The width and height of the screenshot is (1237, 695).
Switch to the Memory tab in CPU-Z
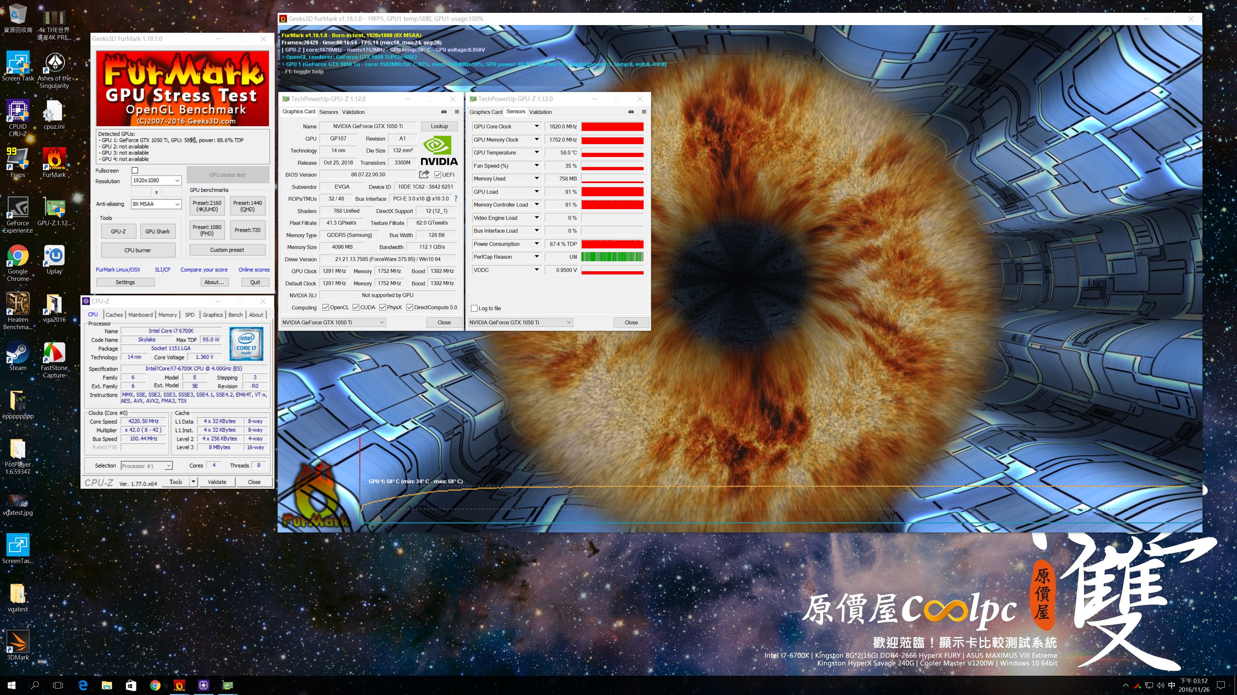coord(168,315)
